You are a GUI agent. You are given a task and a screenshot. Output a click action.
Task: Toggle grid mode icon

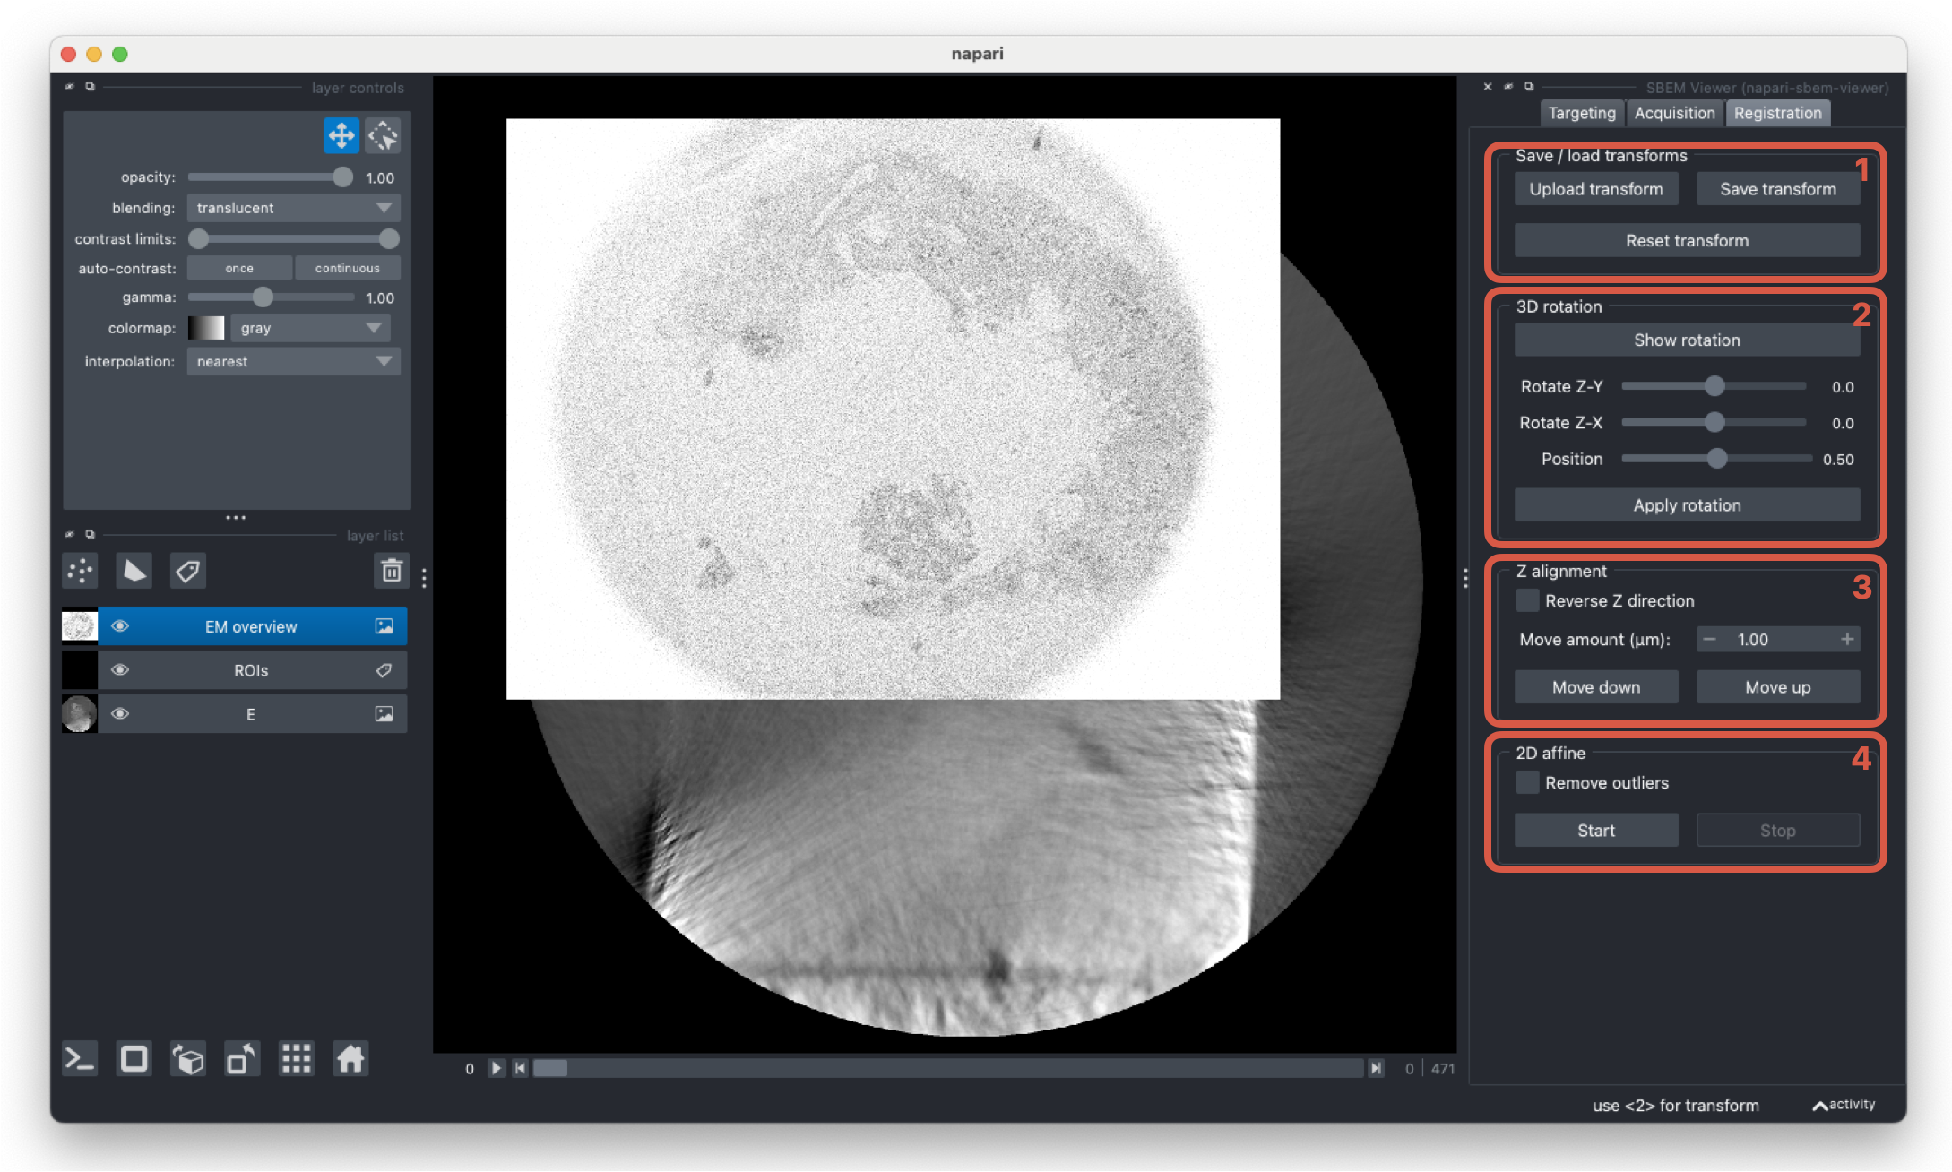pos(296,1059)
